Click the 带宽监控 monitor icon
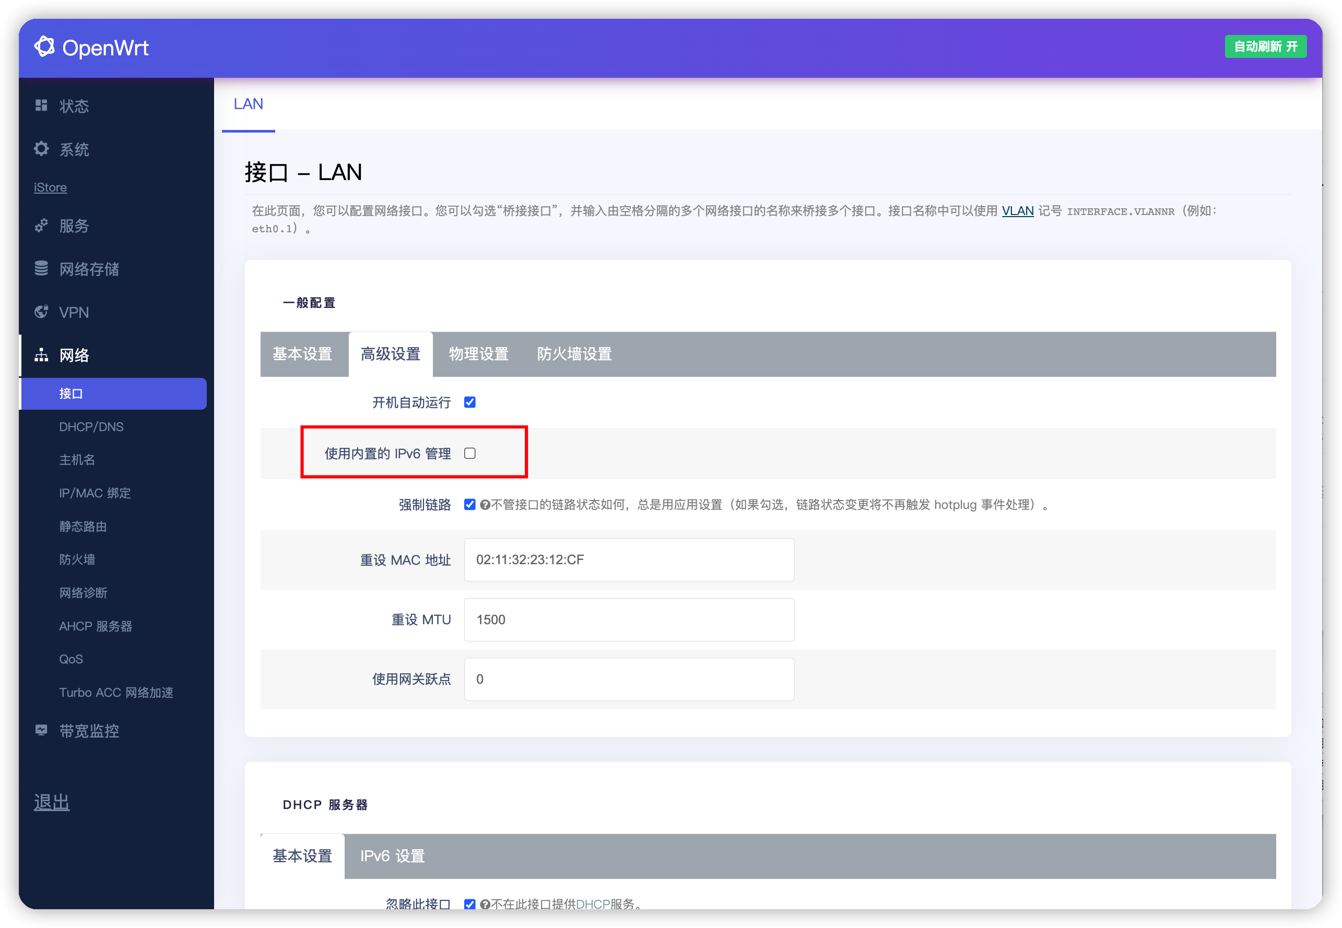This screenshot has height=928, width=1342. pos(41,730)
